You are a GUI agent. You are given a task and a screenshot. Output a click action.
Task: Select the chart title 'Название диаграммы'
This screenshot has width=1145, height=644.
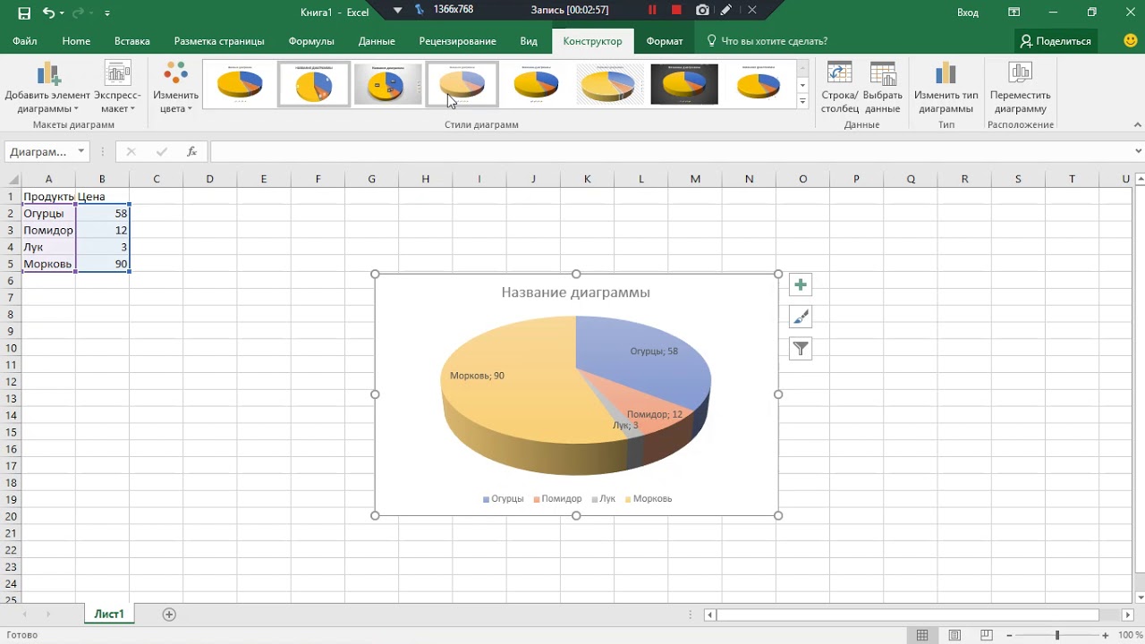pyautogui.click(x=575, y=292)
